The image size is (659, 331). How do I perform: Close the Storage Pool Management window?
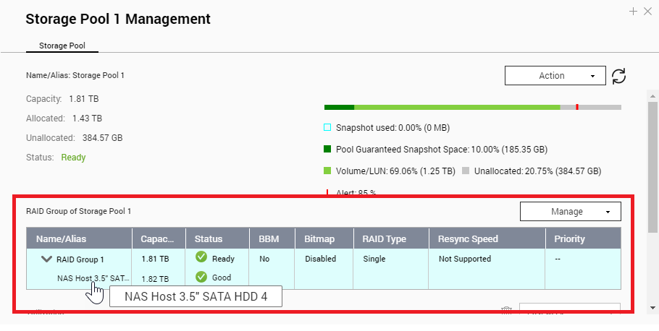pos(647,11)
